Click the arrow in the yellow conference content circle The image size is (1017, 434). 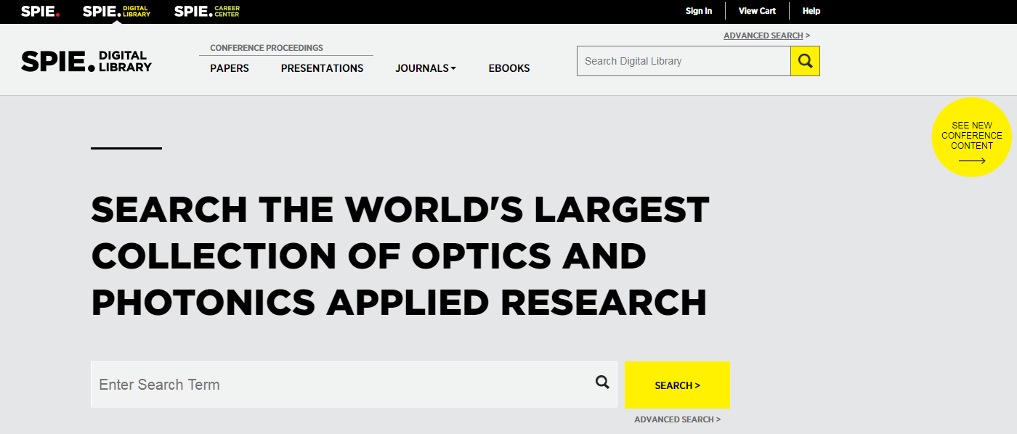click(x=972, y=160)
